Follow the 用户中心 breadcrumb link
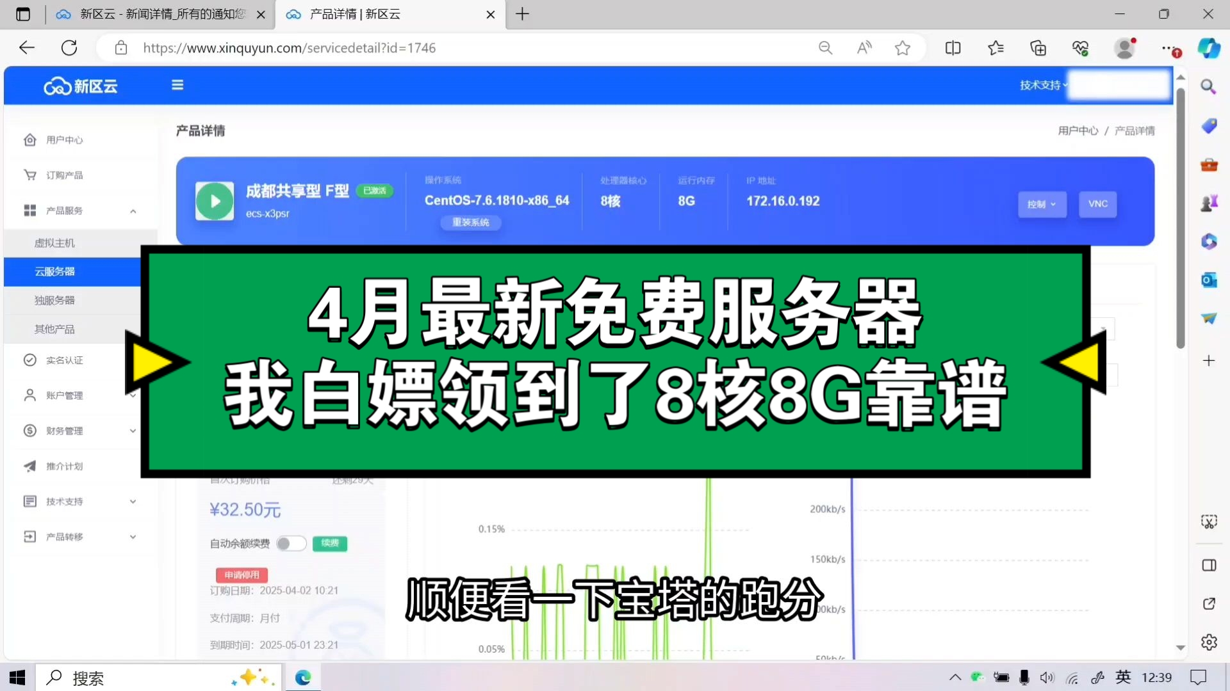This screenshot has height=691, width=1230. pos(1078,131)
